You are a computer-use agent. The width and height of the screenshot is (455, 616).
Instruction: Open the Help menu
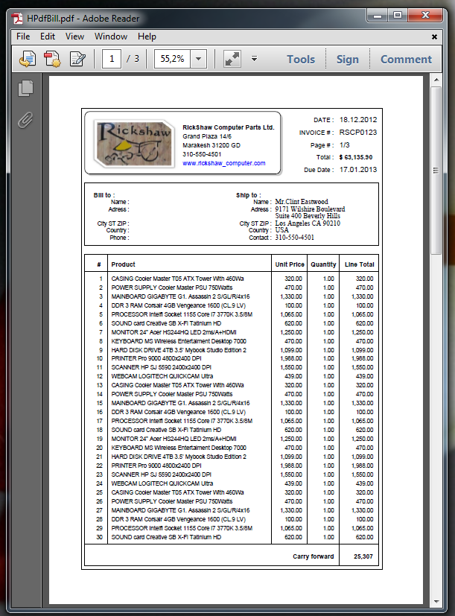[x=147, y=36]
